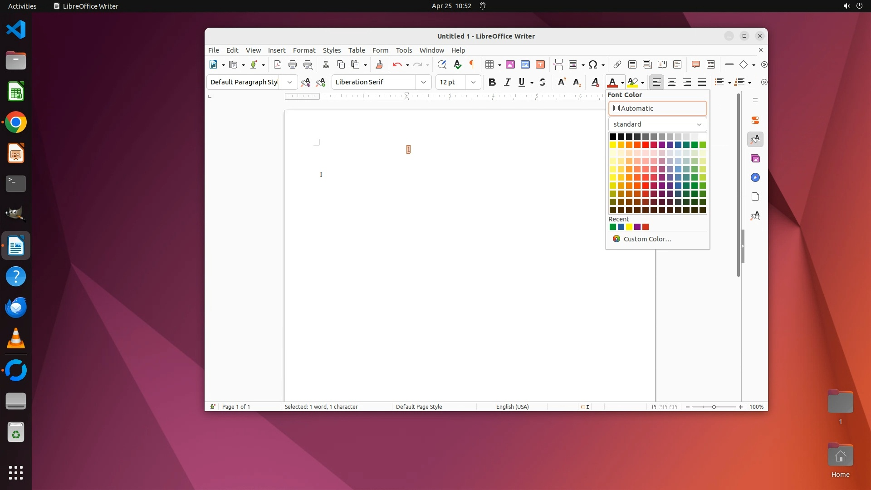The width and height of the screenshot is (871, 490).
Task: Open the Format menu
Action: click(x=304, y=50)
